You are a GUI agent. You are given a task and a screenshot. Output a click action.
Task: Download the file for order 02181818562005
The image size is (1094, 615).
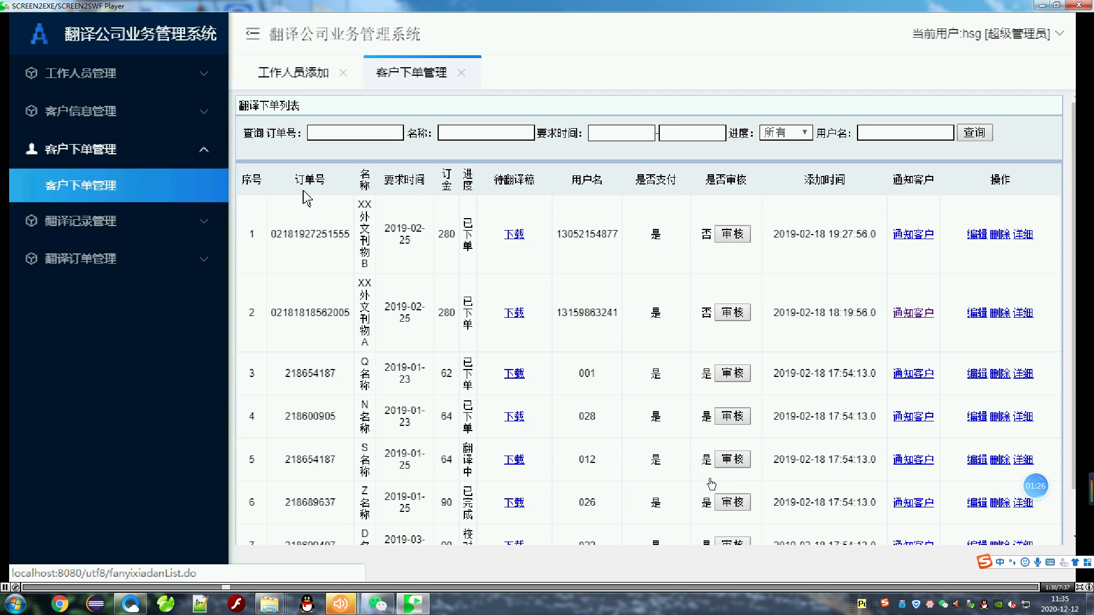tap(514, 313)
